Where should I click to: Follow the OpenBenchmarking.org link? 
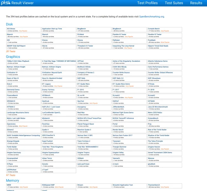[x=152, y=17]
